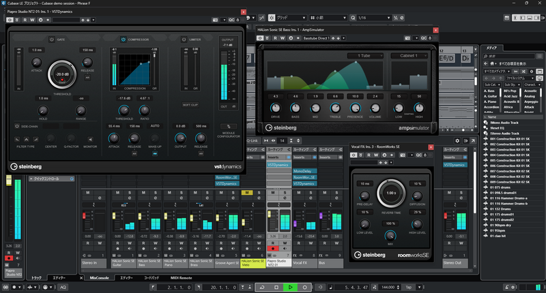Open MixConsole settings gear icon

pos(457,141)
